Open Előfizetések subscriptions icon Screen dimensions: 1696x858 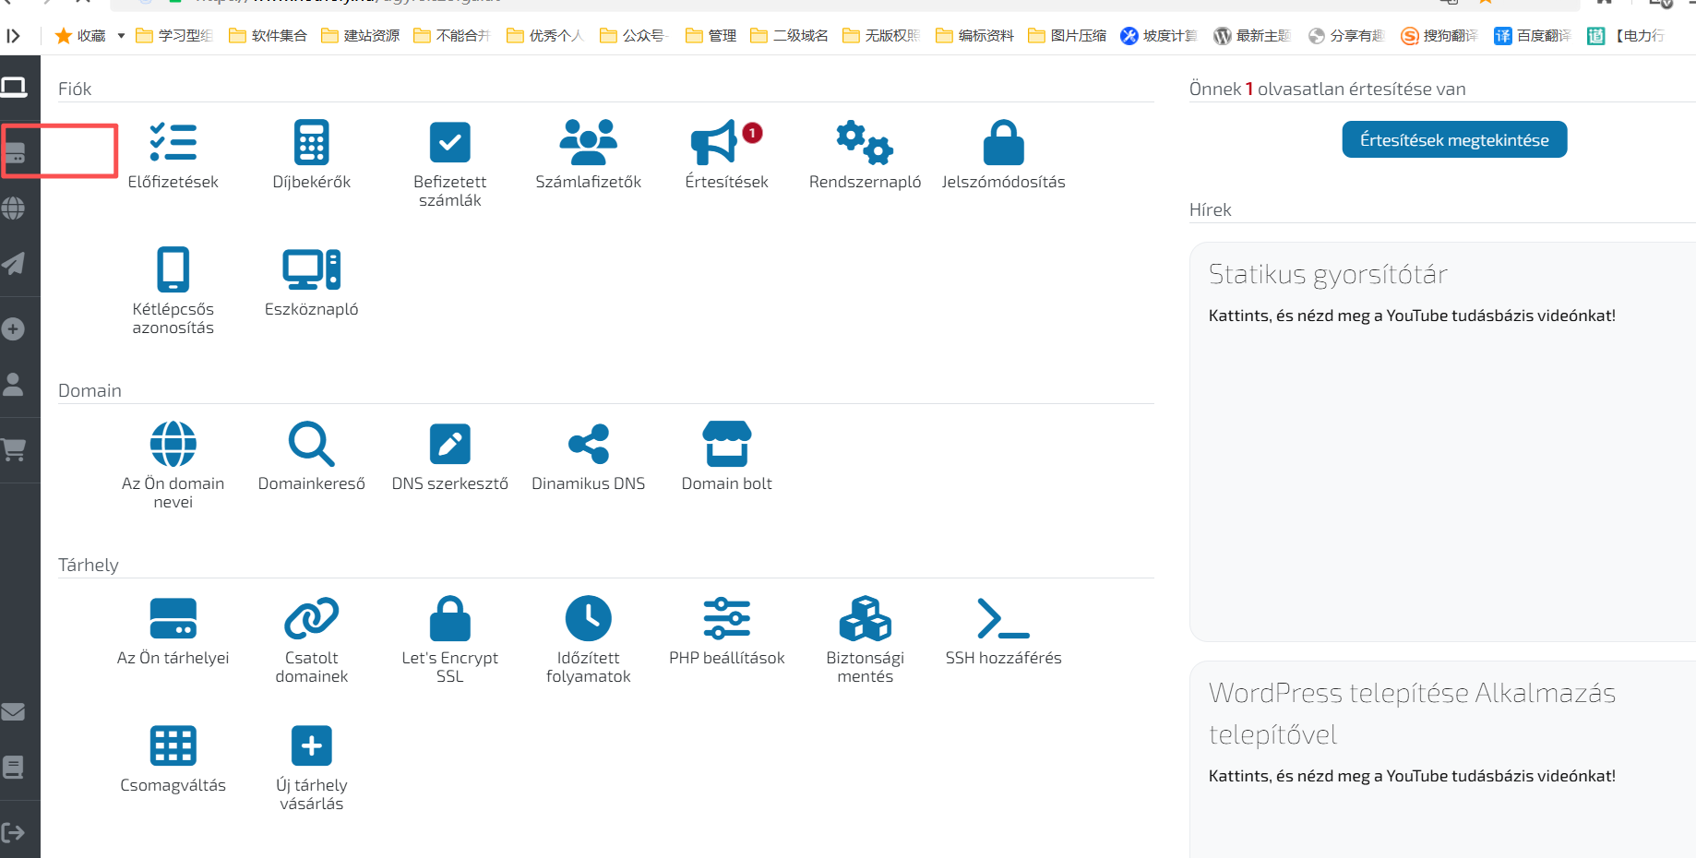(173, 143)
